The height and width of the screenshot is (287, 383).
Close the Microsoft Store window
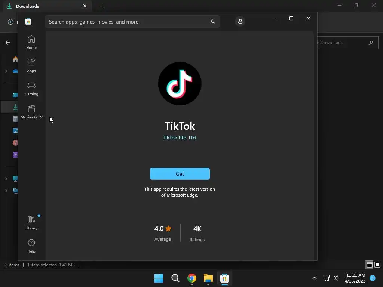point(309,18)
